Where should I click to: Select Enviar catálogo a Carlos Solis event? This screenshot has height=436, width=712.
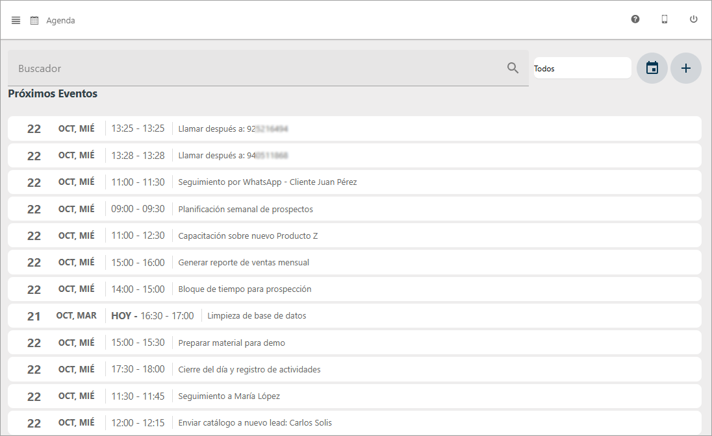[x=255, y=423]
